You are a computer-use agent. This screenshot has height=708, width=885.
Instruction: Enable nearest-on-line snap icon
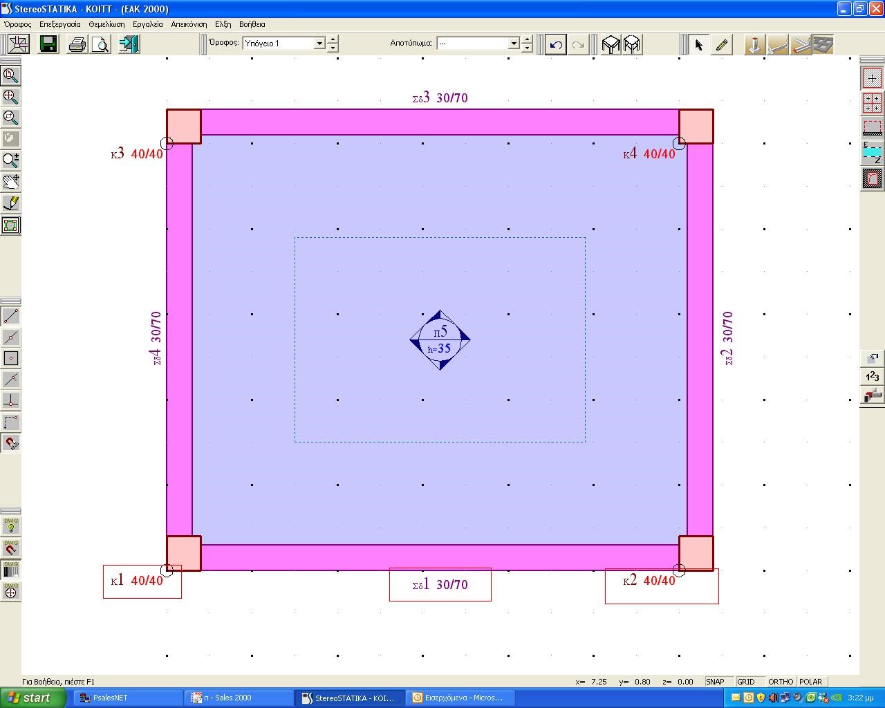tap(10, 380)
